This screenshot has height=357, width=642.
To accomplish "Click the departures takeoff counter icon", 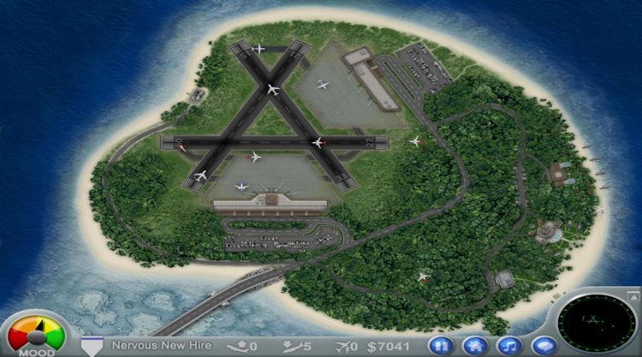I will pyautogui.click(x=237, y=347).
